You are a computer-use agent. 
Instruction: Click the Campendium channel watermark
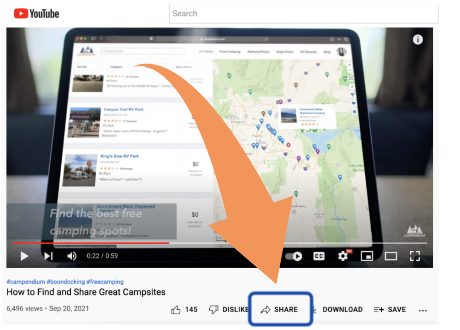pos(414,231)
